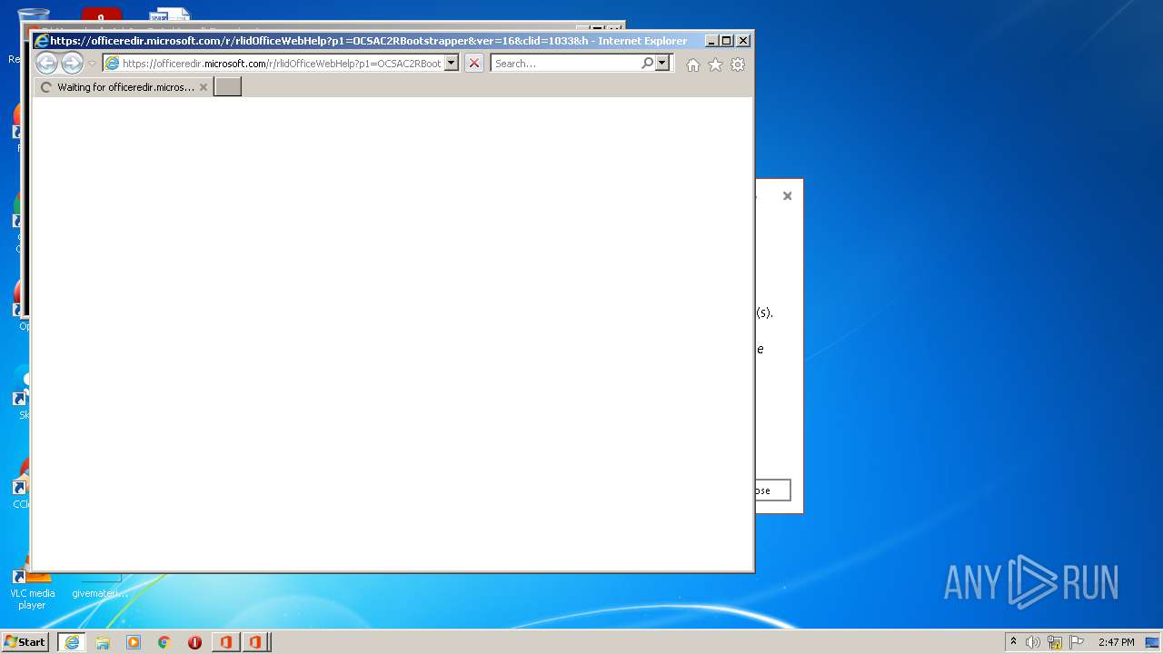
Task: Run search with the magnifying glass icon
Action: coord(647,63)
